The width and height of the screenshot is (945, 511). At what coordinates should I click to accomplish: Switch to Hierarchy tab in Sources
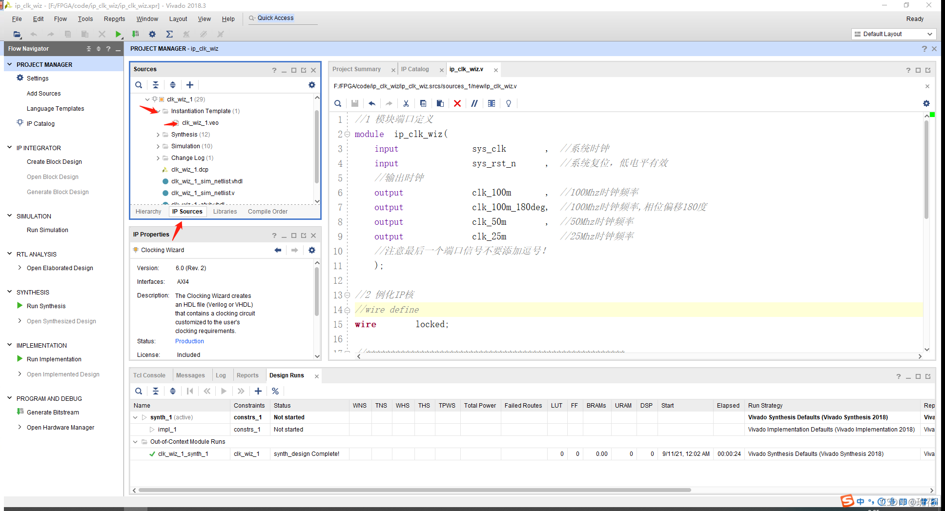148,212
